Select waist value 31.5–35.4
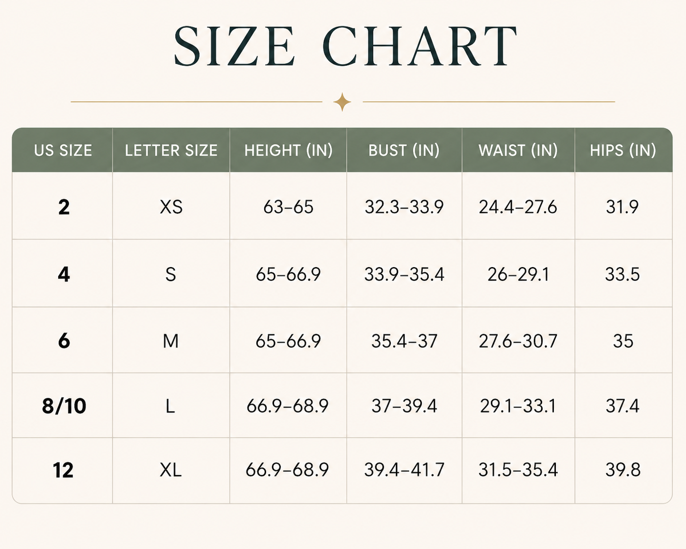This screenshot has width=686, height=549. 518,470
